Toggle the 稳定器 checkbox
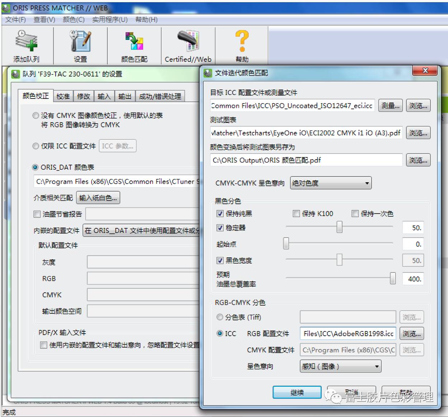The height and width of the screenshot is (417, 448). coord(220,228)
